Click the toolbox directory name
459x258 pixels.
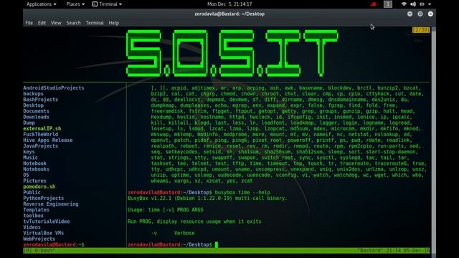point(34,216)
